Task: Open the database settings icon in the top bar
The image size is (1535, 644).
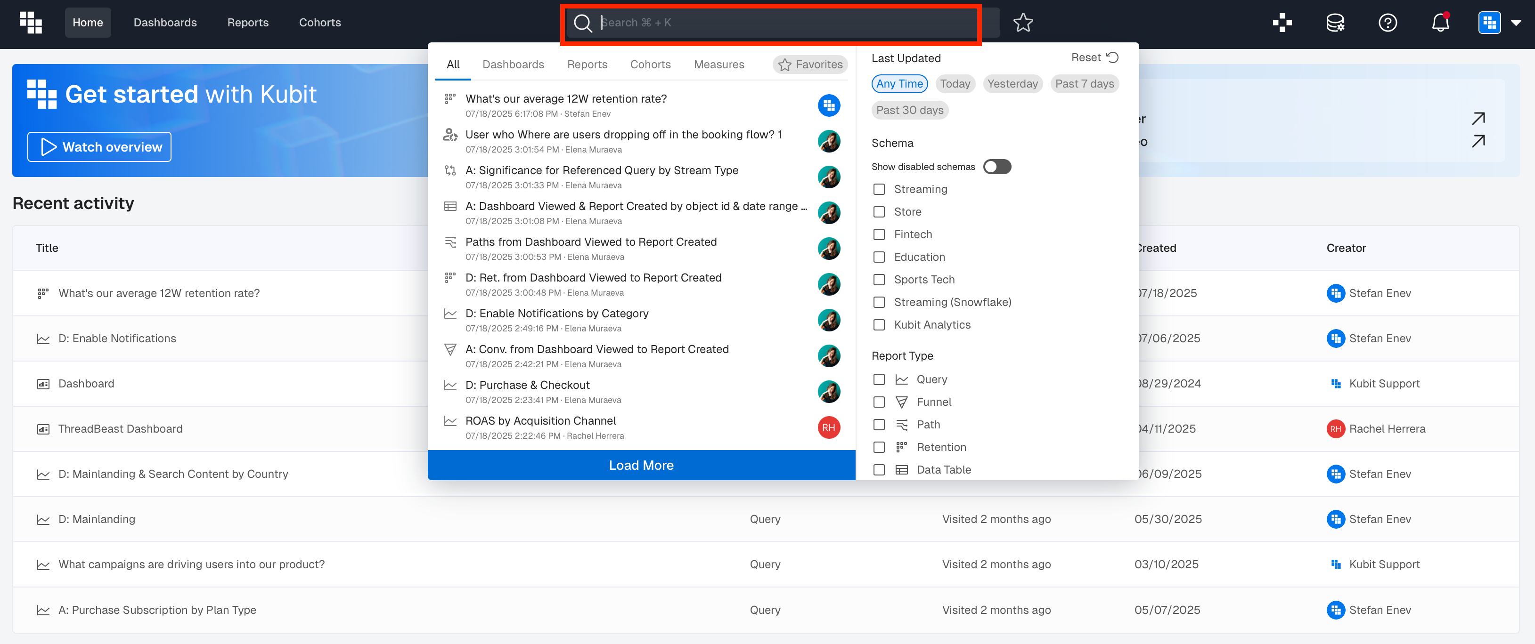Action: point(1335,23)
